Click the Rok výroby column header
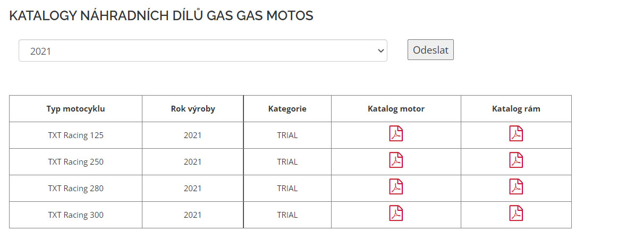Screen dimensions: 643x239 pyautogui.click(x=193, y=109)
